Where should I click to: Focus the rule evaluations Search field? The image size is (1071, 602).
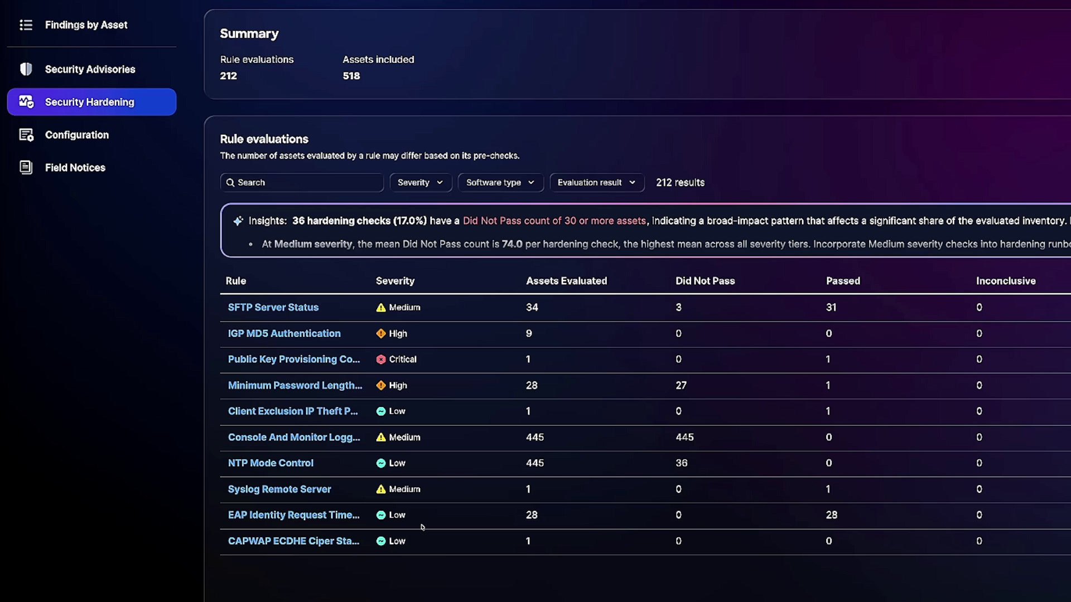(x=302, y=183)
